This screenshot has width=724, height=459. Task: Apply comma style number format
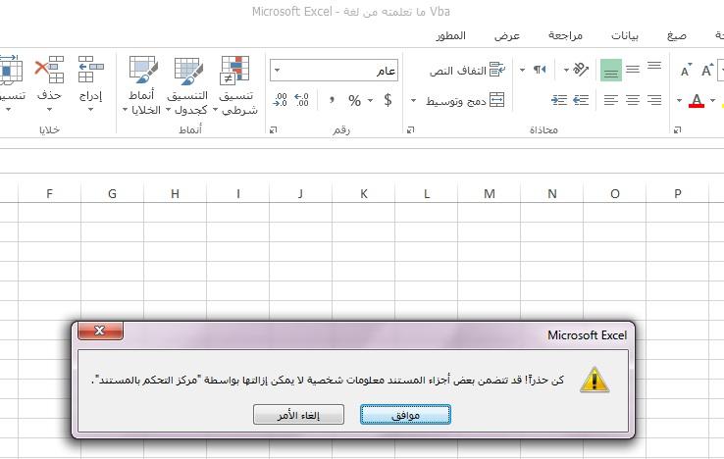coord(332,99)
